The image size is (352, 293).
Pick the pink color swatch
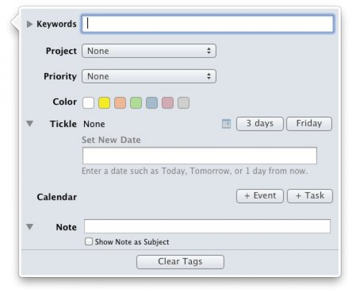(x=168, y=103)
